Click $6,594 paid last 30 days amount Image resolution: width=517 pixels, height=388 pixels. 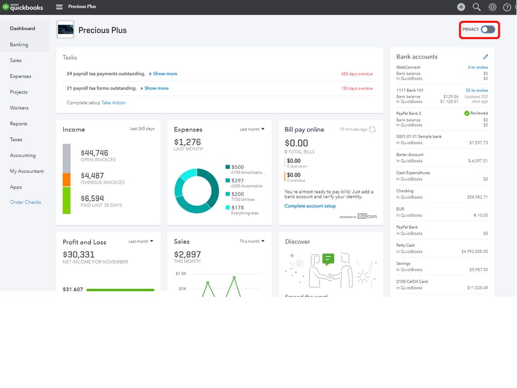(93, 198)
